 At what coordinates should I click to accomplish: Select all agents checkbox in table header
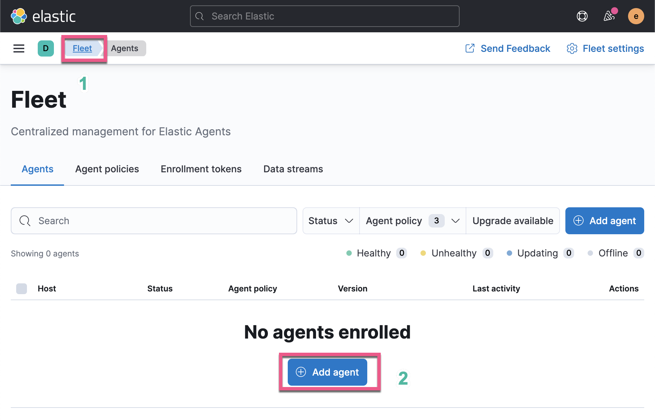(22, 288)
